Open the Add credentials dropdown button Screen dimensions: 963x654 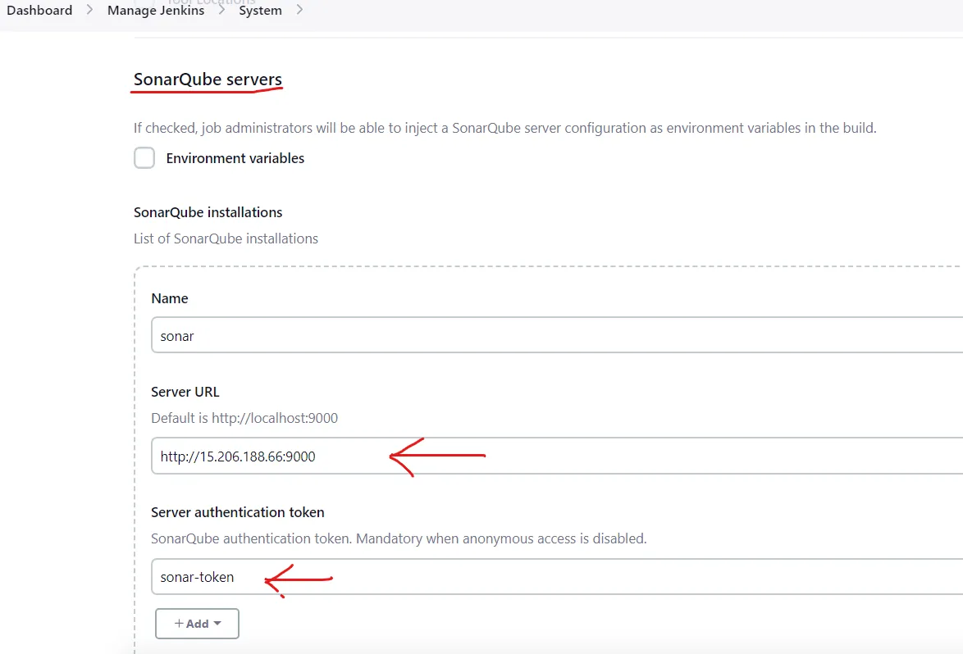(197, 624)
